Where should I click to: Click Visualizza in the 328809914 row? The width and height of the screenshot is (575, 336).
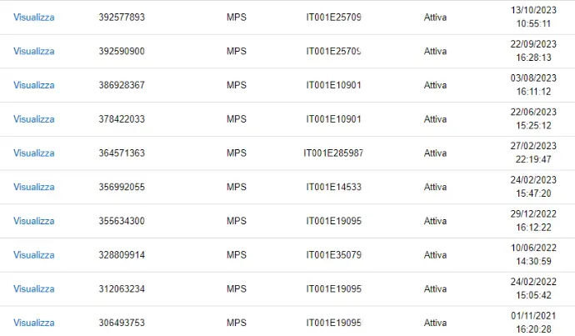[x=33, y=255]
